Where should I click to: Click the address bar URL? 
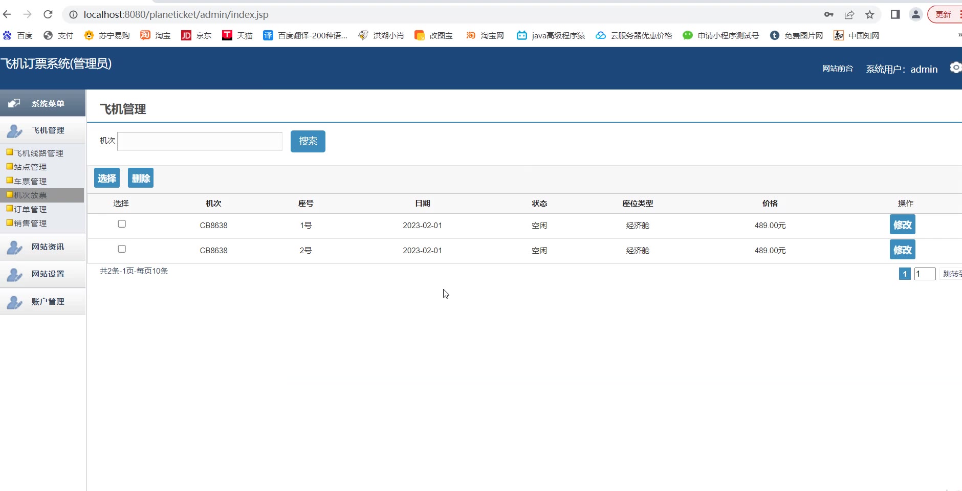[176, 14]
